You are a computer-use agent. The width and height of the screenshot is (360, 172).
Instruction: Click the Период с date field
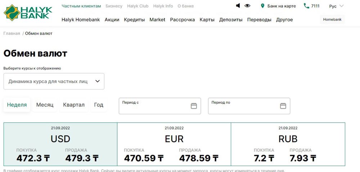160,106
